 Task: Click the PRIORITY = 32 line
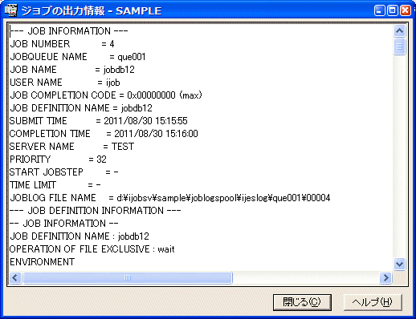pyautogui.click(x=58, y=159)
